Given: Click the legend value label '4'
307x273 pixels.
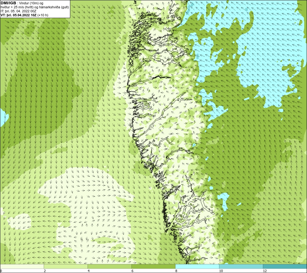Looking at the screenshot, I should pyautogui.click(x=89, y=271).
